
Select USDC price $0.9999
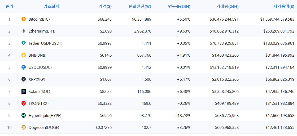(x=105, y=67)
